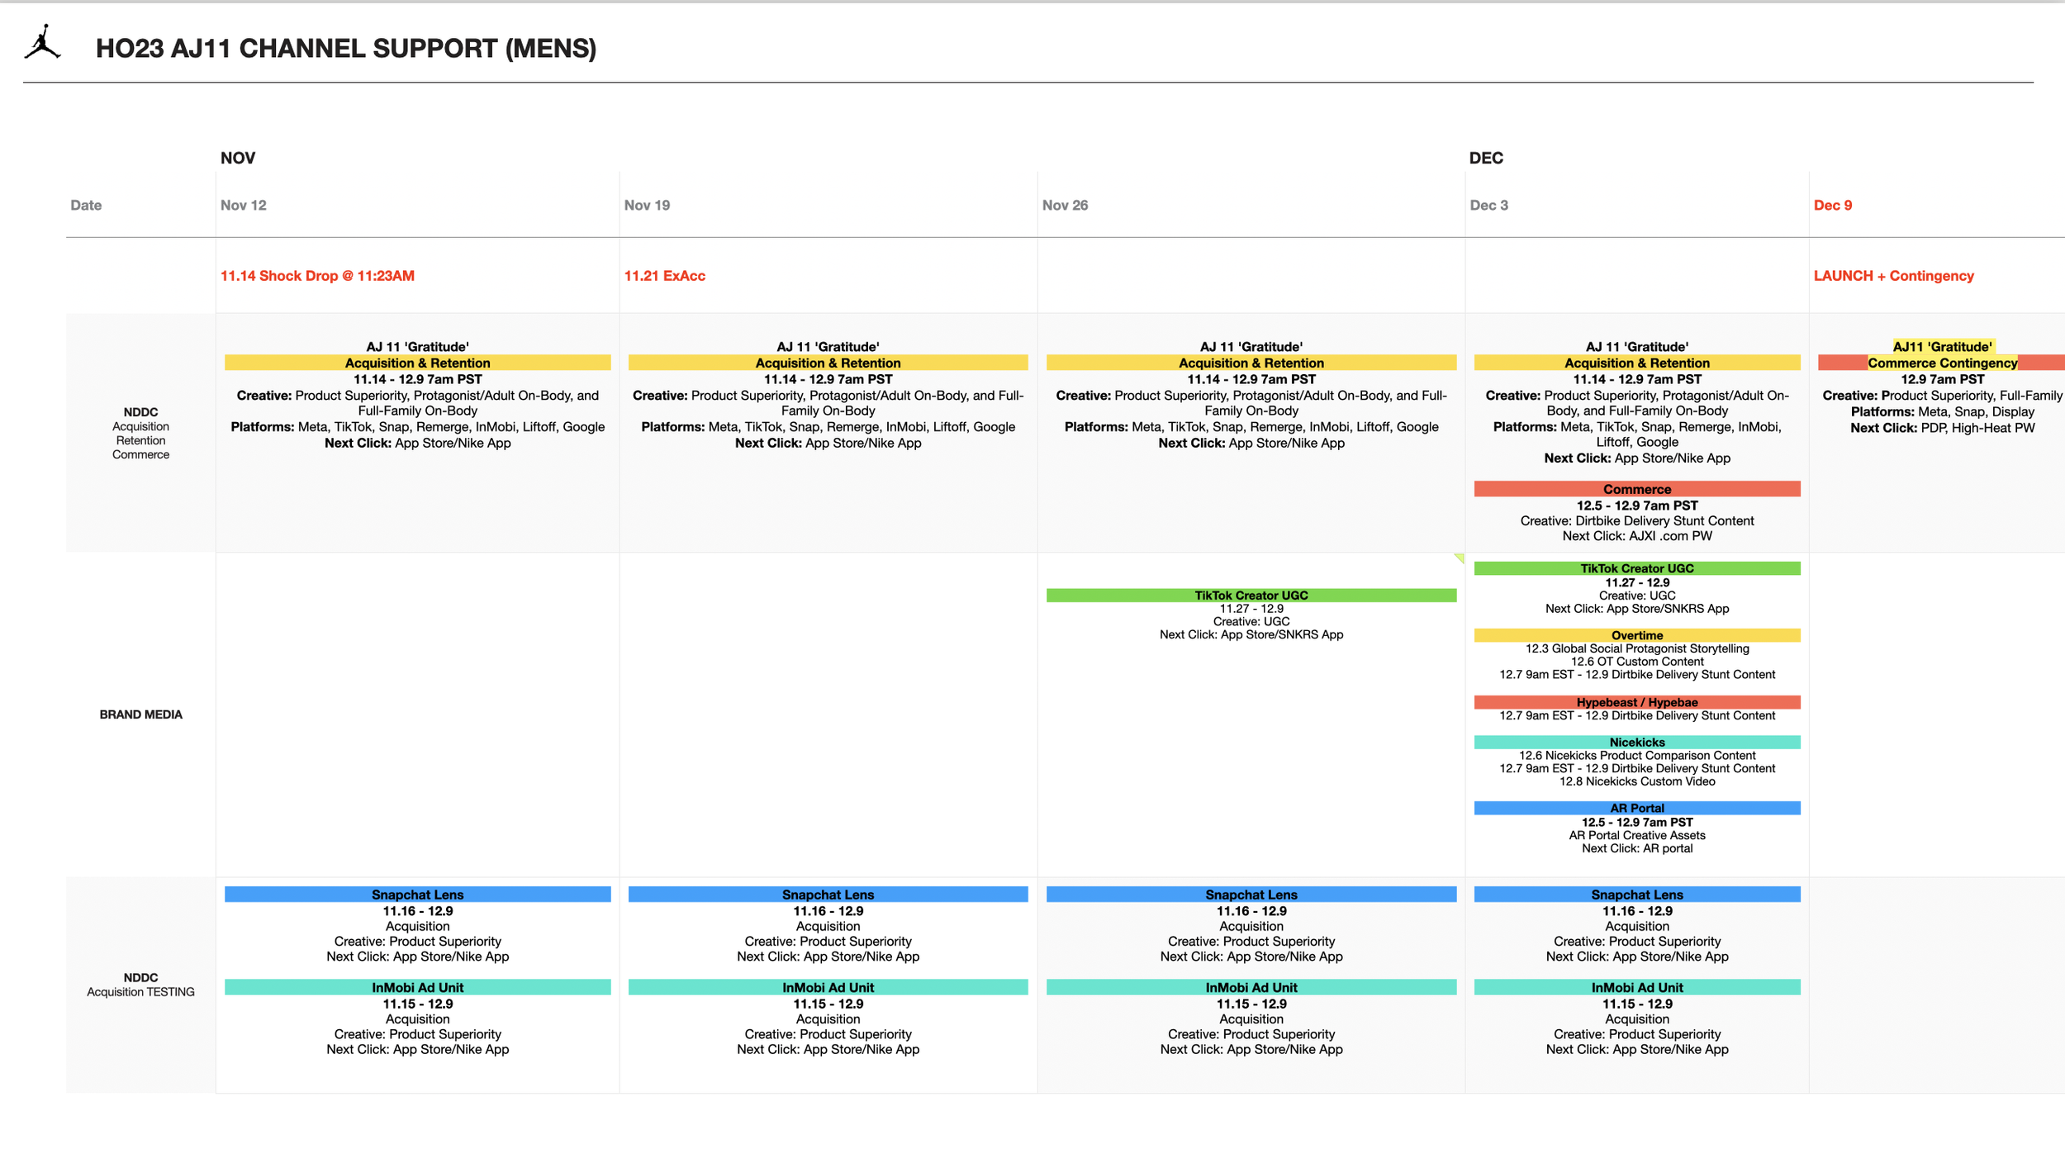Click 'AR Portal Creative Assets' line
The image size is (2065, 1168).
coord(1637,835)
